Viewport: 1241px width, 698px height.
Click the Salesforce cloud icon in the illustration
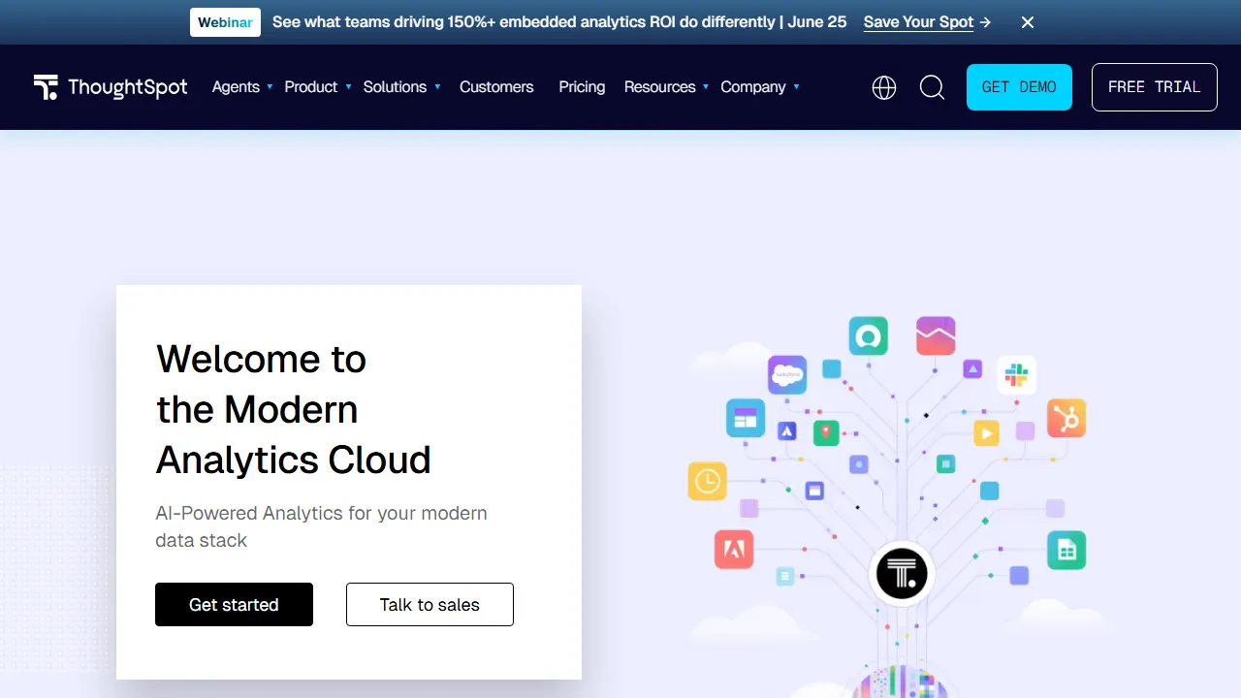(x=787, y=374)
